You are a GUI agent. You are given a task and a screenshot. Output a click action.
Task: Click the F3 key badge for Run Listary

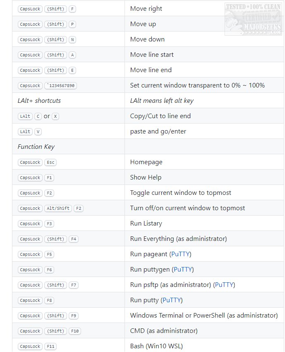pos(50,223)
